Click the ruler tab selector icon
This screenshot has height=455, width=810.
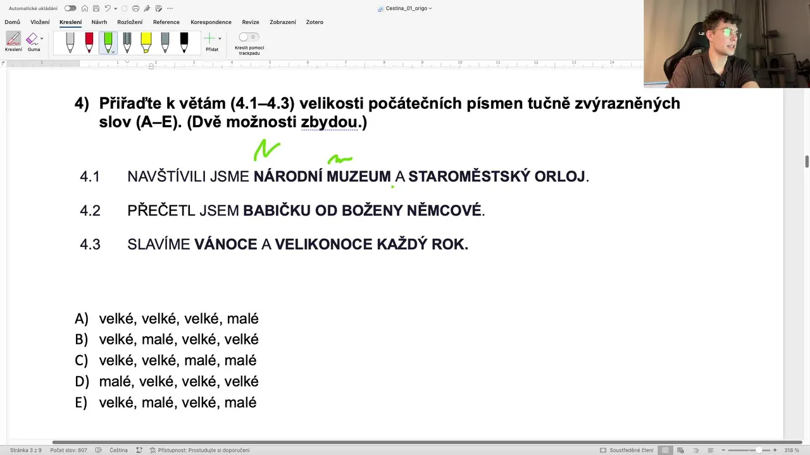point(3,63)
